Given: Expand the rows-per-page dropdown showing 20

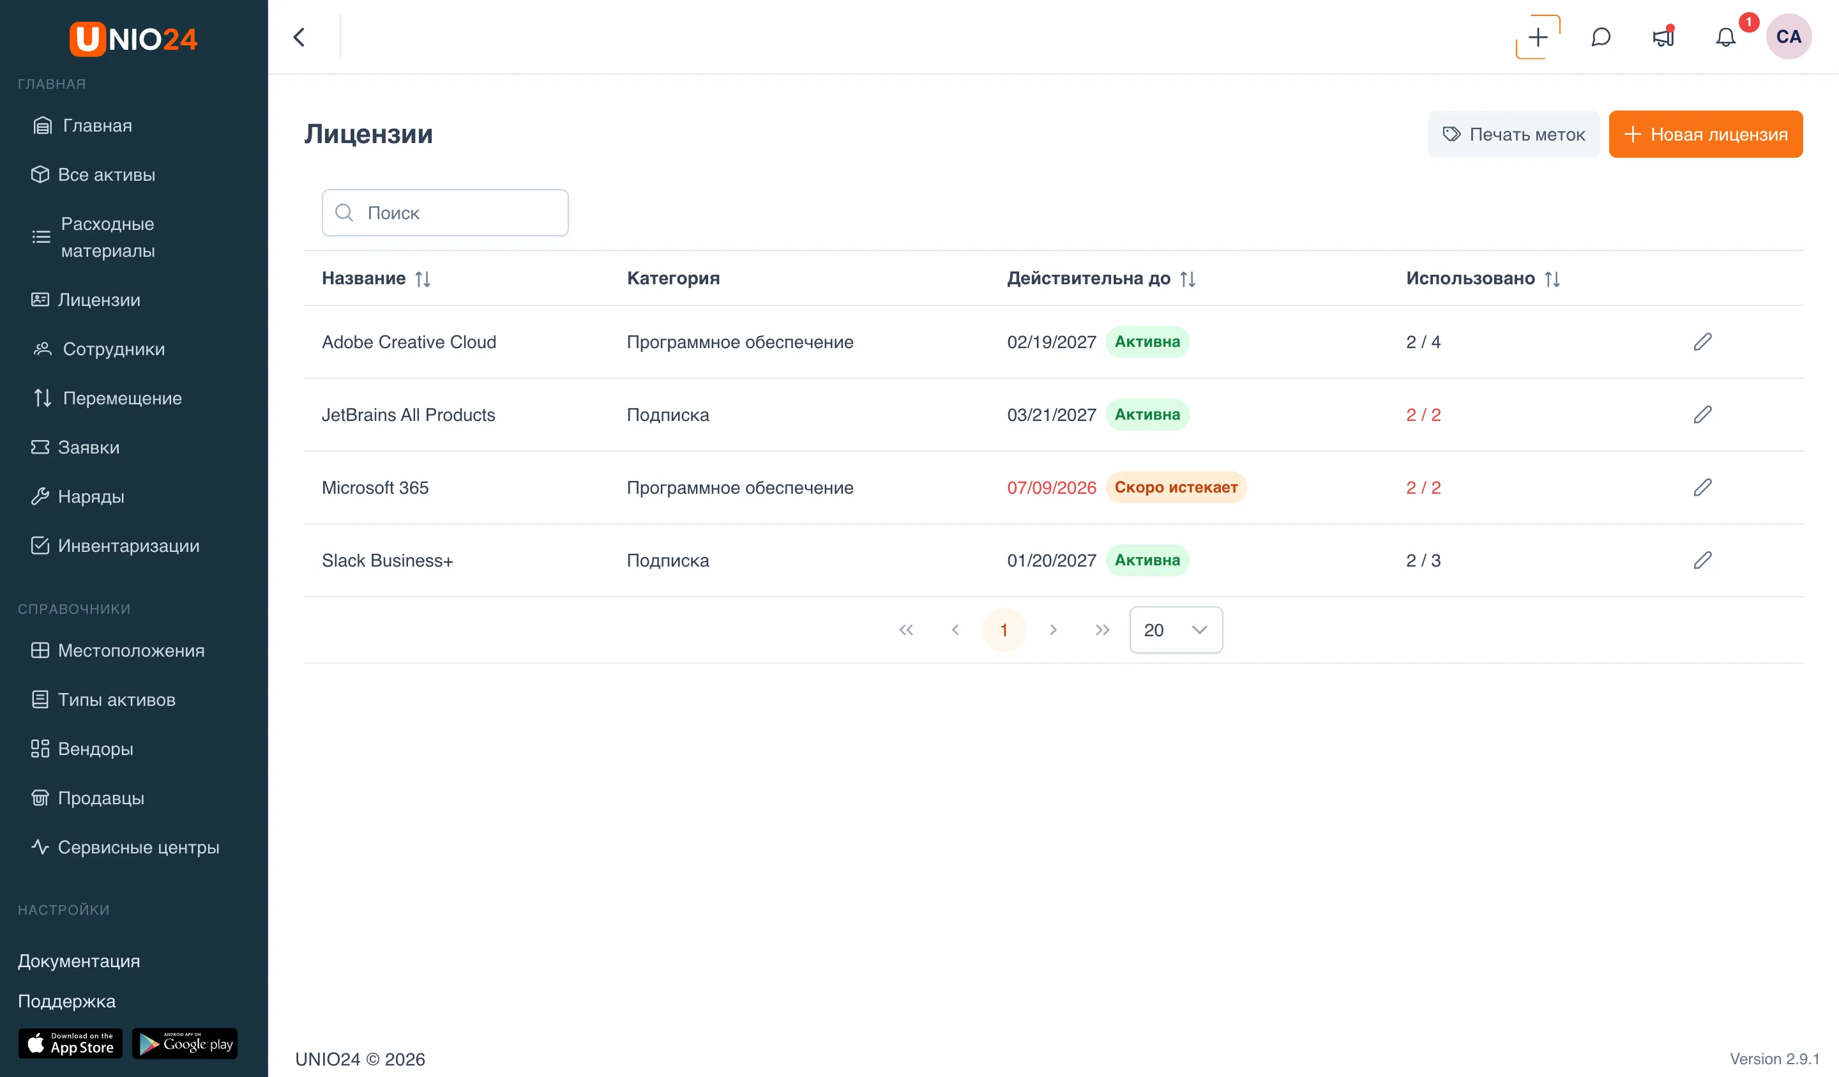Looking at the screenshot, I should [x=1176, y=630].
